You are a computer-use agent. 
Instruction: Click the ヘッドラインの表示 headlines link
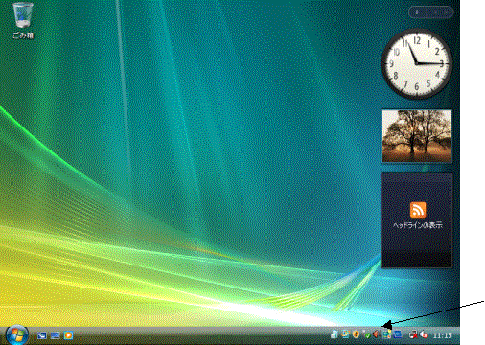pyautogui.click(x=418, y=225)
